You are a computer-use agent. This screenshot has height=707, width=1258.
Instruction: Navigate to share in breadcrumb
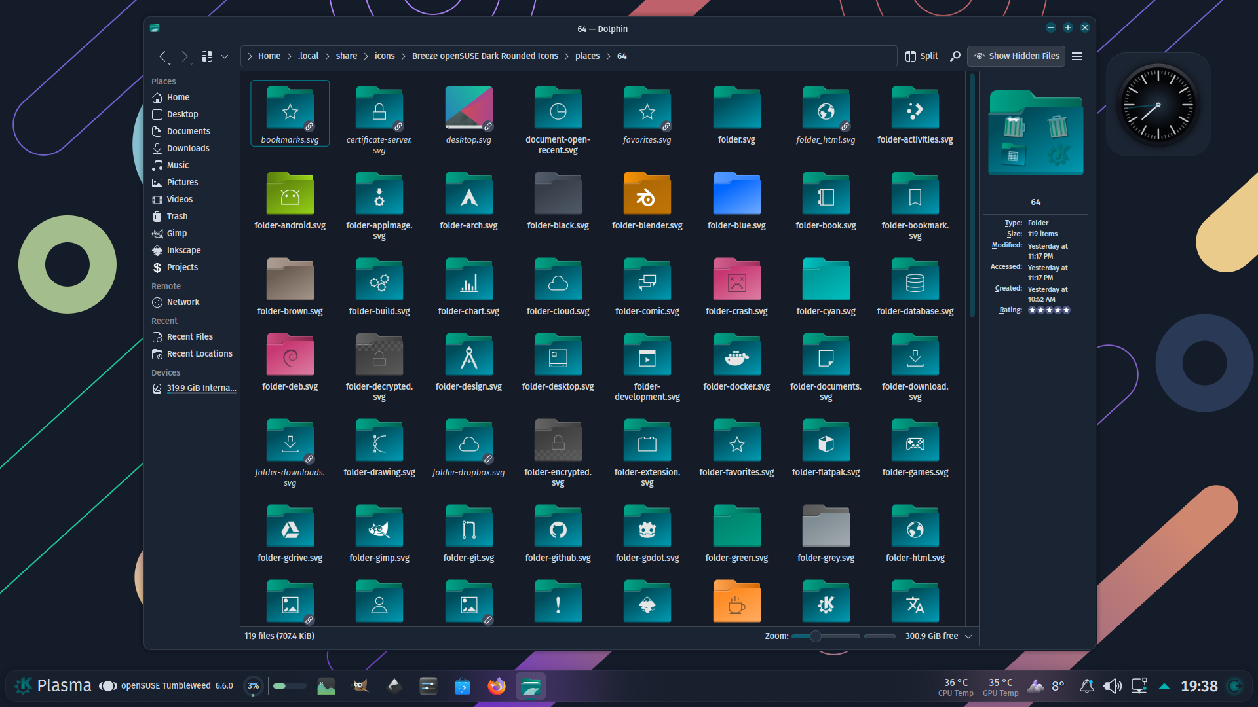pyautogui.click(x=346, y=56)
